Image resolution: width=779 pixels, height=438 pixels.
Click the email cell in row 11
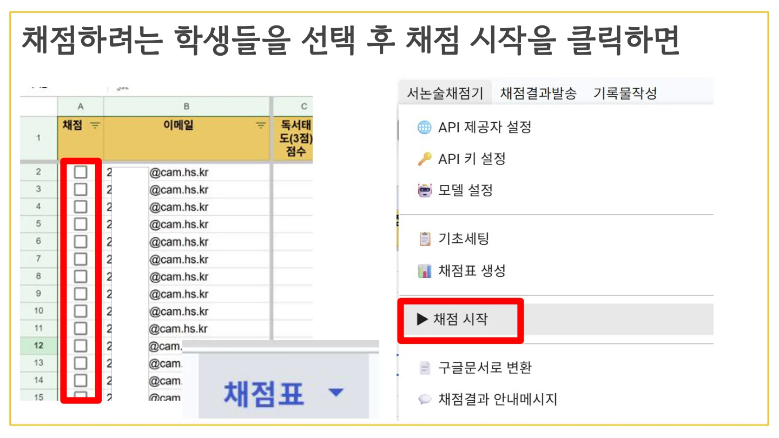click(x=187, y=328)
